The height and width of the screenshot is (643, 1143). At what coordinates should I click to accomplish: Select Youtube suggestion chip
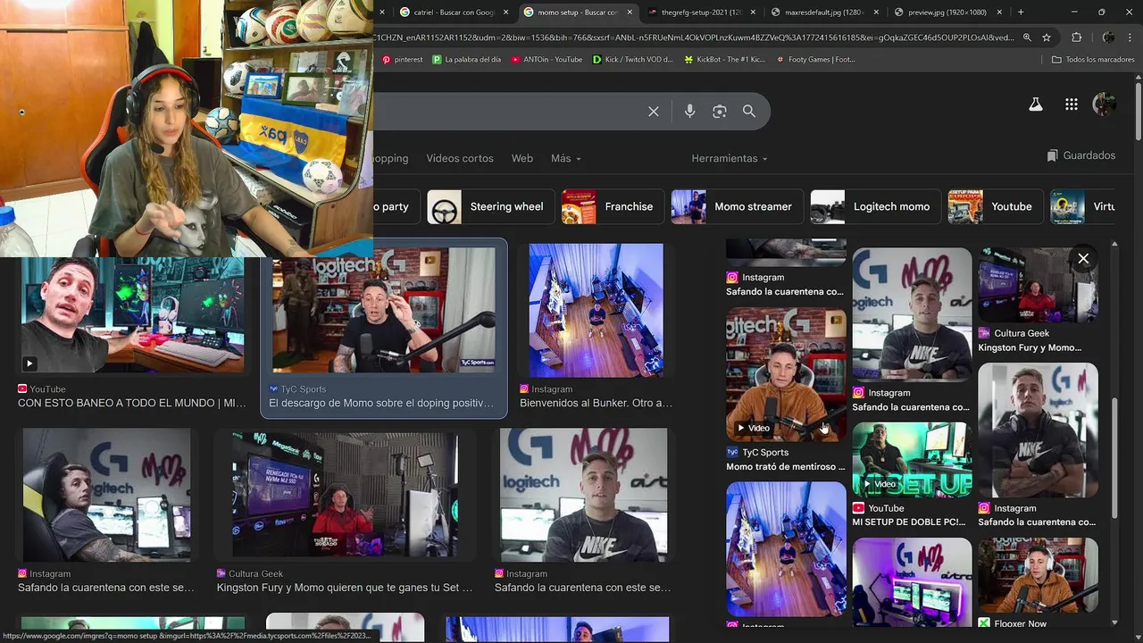[x=996, y=206]
